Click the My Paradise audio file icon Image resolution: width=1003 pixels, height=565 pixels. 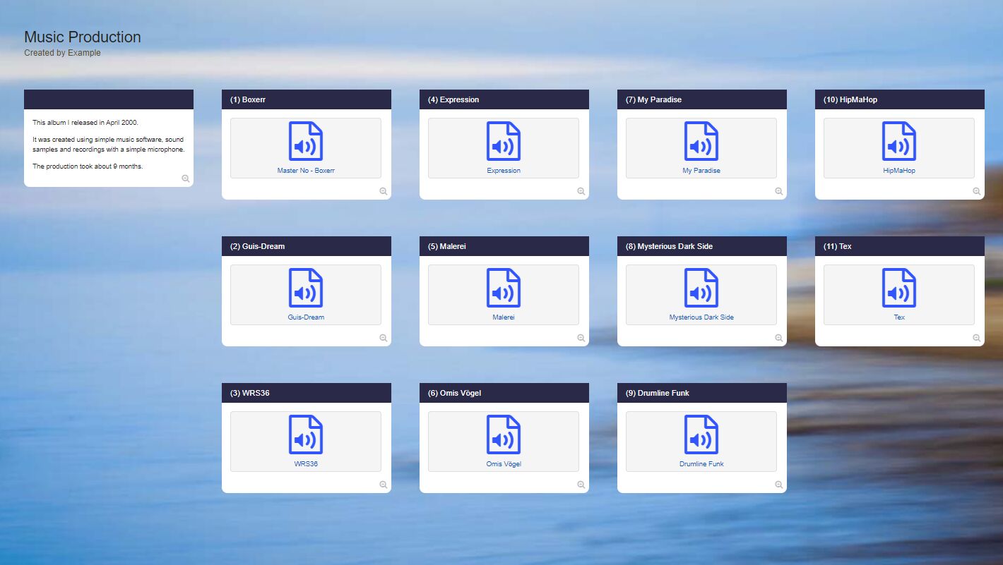click(701, 141)
